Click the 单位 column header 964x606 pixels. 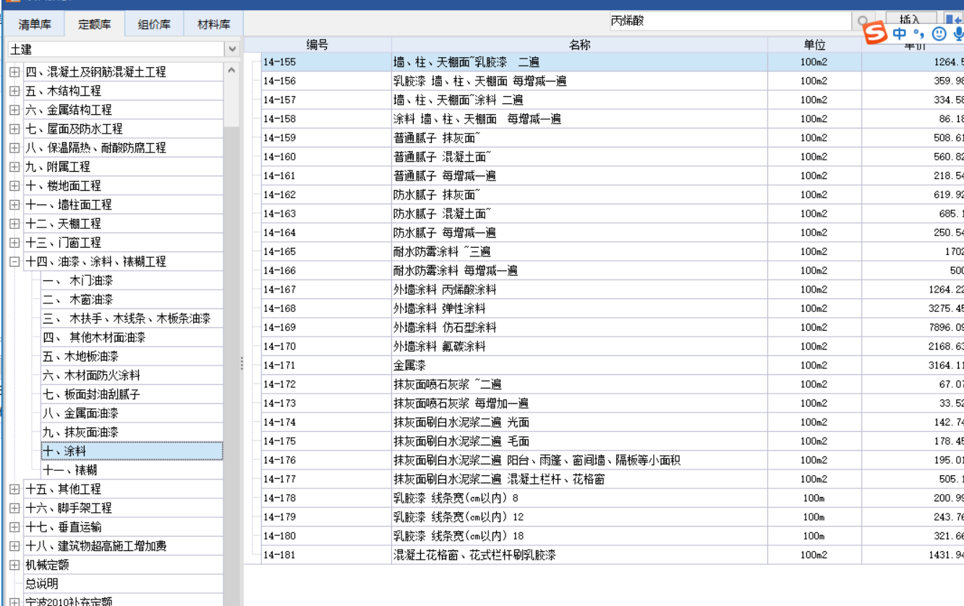814,45
